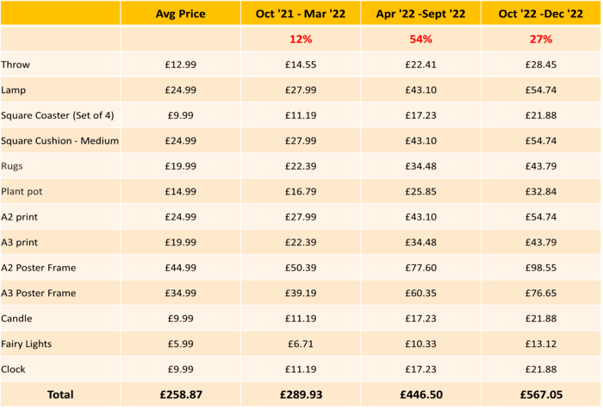Screen dimensions: 603x409
Task: Select the red 27% percentage cell
Action: click(x=541, y=39)
